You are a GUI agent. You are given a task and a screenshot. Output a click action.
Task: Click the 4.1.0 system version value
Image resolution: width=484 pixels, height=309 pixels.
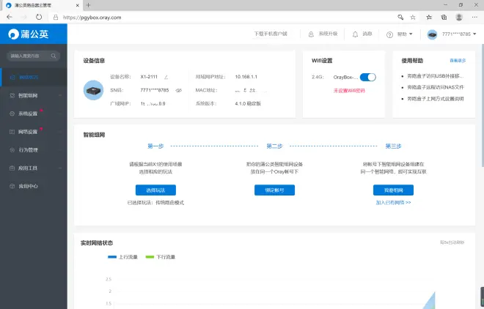click(x=248, y=103)
